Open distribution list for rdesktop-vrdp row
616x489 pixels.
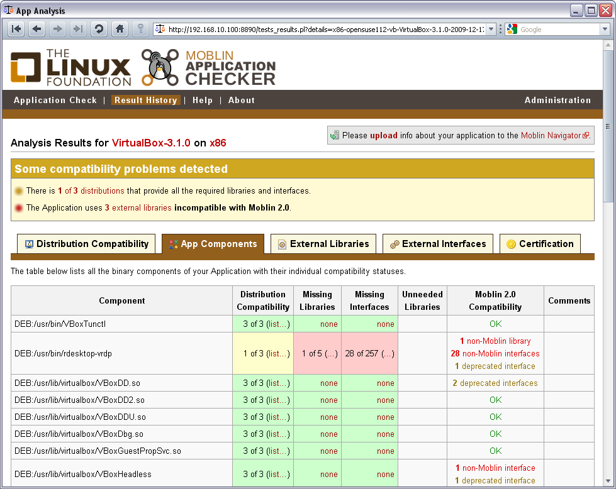pos(278,353)
